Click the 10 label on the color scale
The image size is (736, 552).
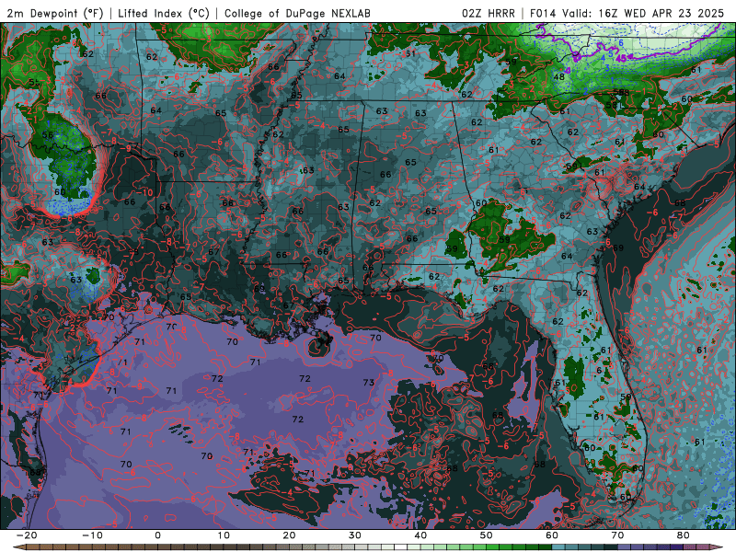point(224,535)
